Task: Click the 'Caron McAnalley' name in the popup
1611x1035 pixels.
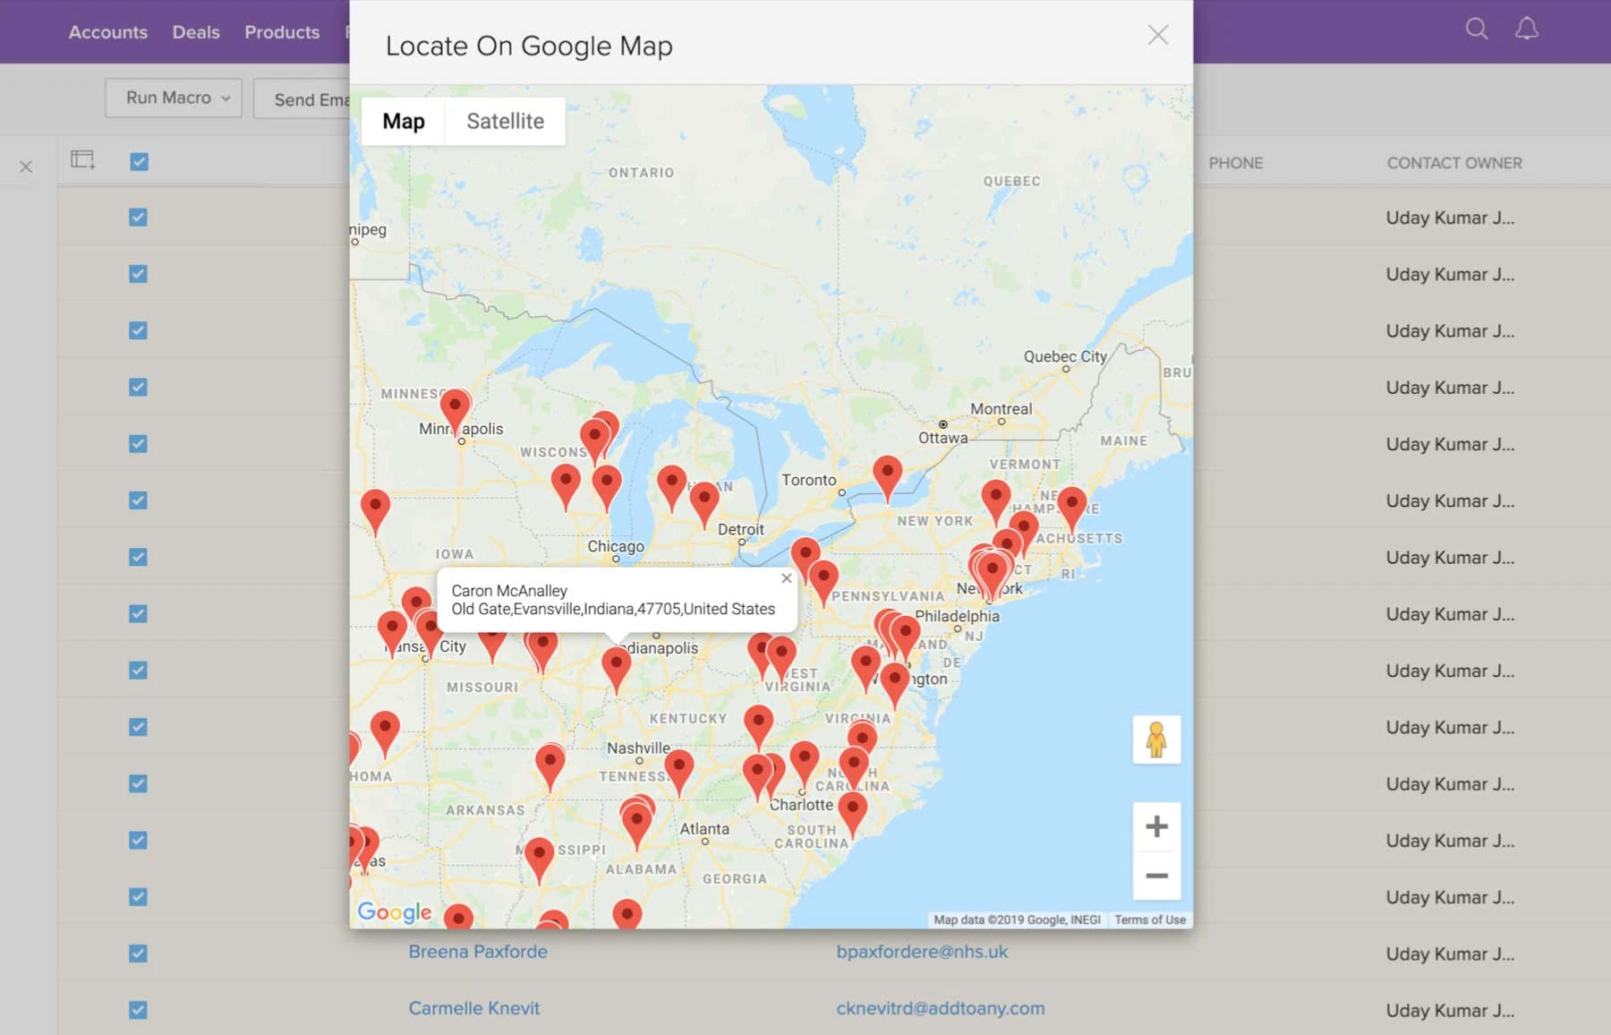Action: [x=509, y=591]
